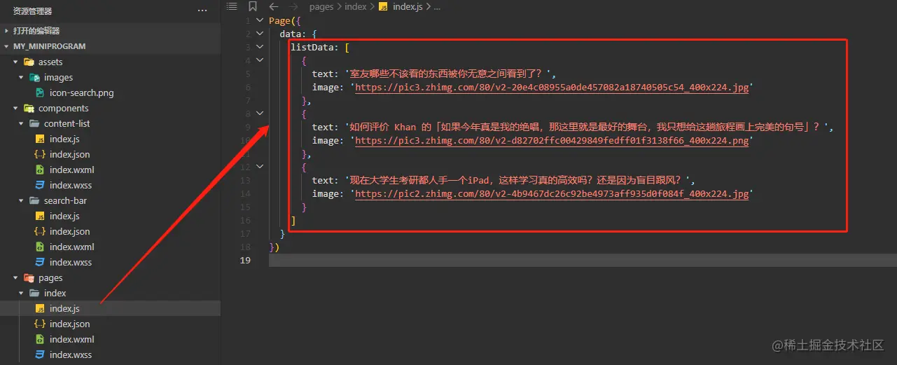This screenshot has width=897, height=365.
Task: Select index.js label in the breadcrumb
Action: pos(408,6)
